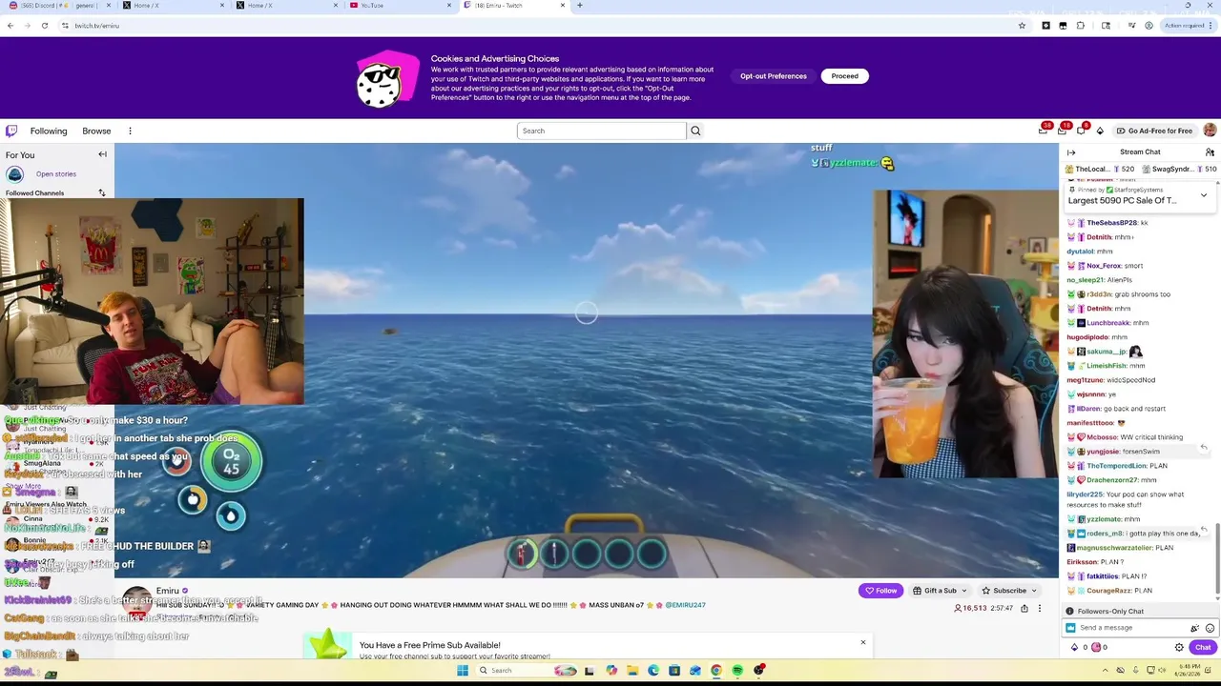Click the @EMIRU247 link in stream title

coord(685,605)
